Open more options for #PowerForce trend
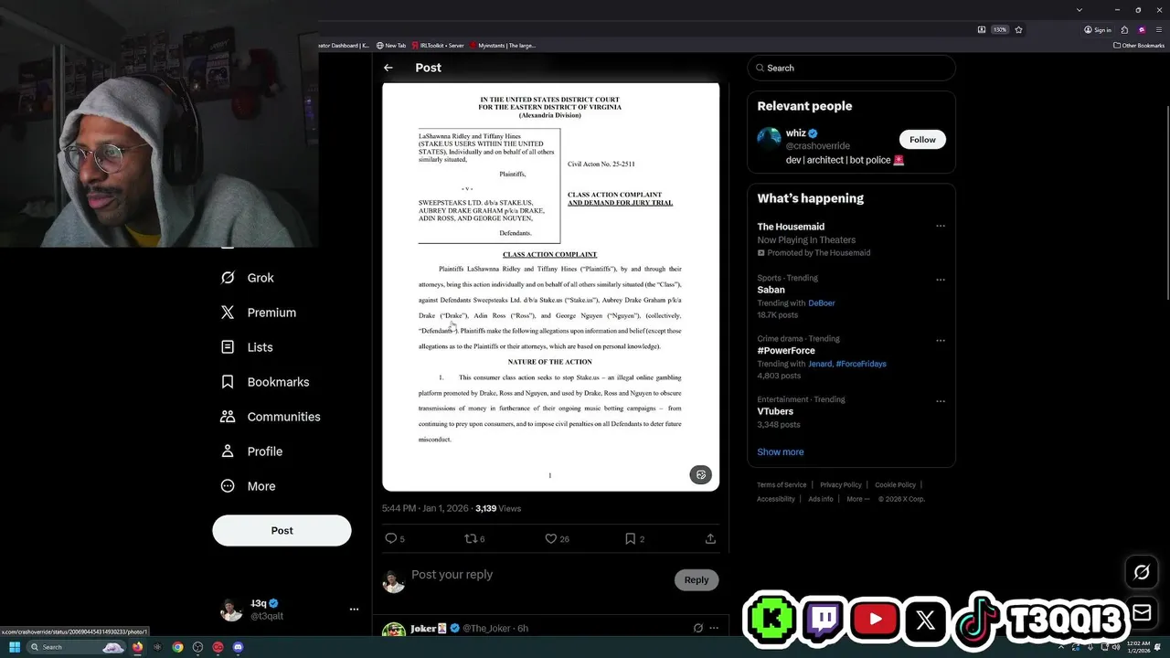Viewport: 1170px width, 658px height. pyautogui.click(x=940, y=341)
